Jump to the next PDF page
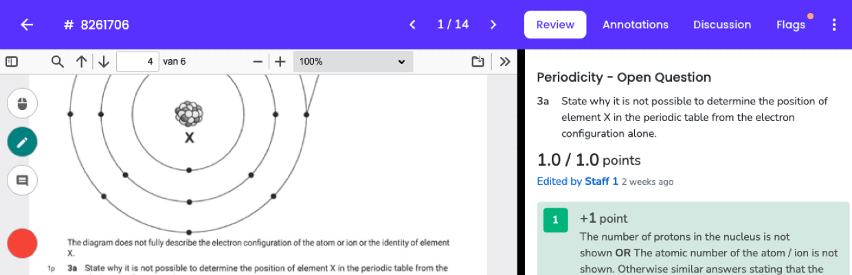Image resolution: width=852 pixels, height=275 pixels. 104,62
